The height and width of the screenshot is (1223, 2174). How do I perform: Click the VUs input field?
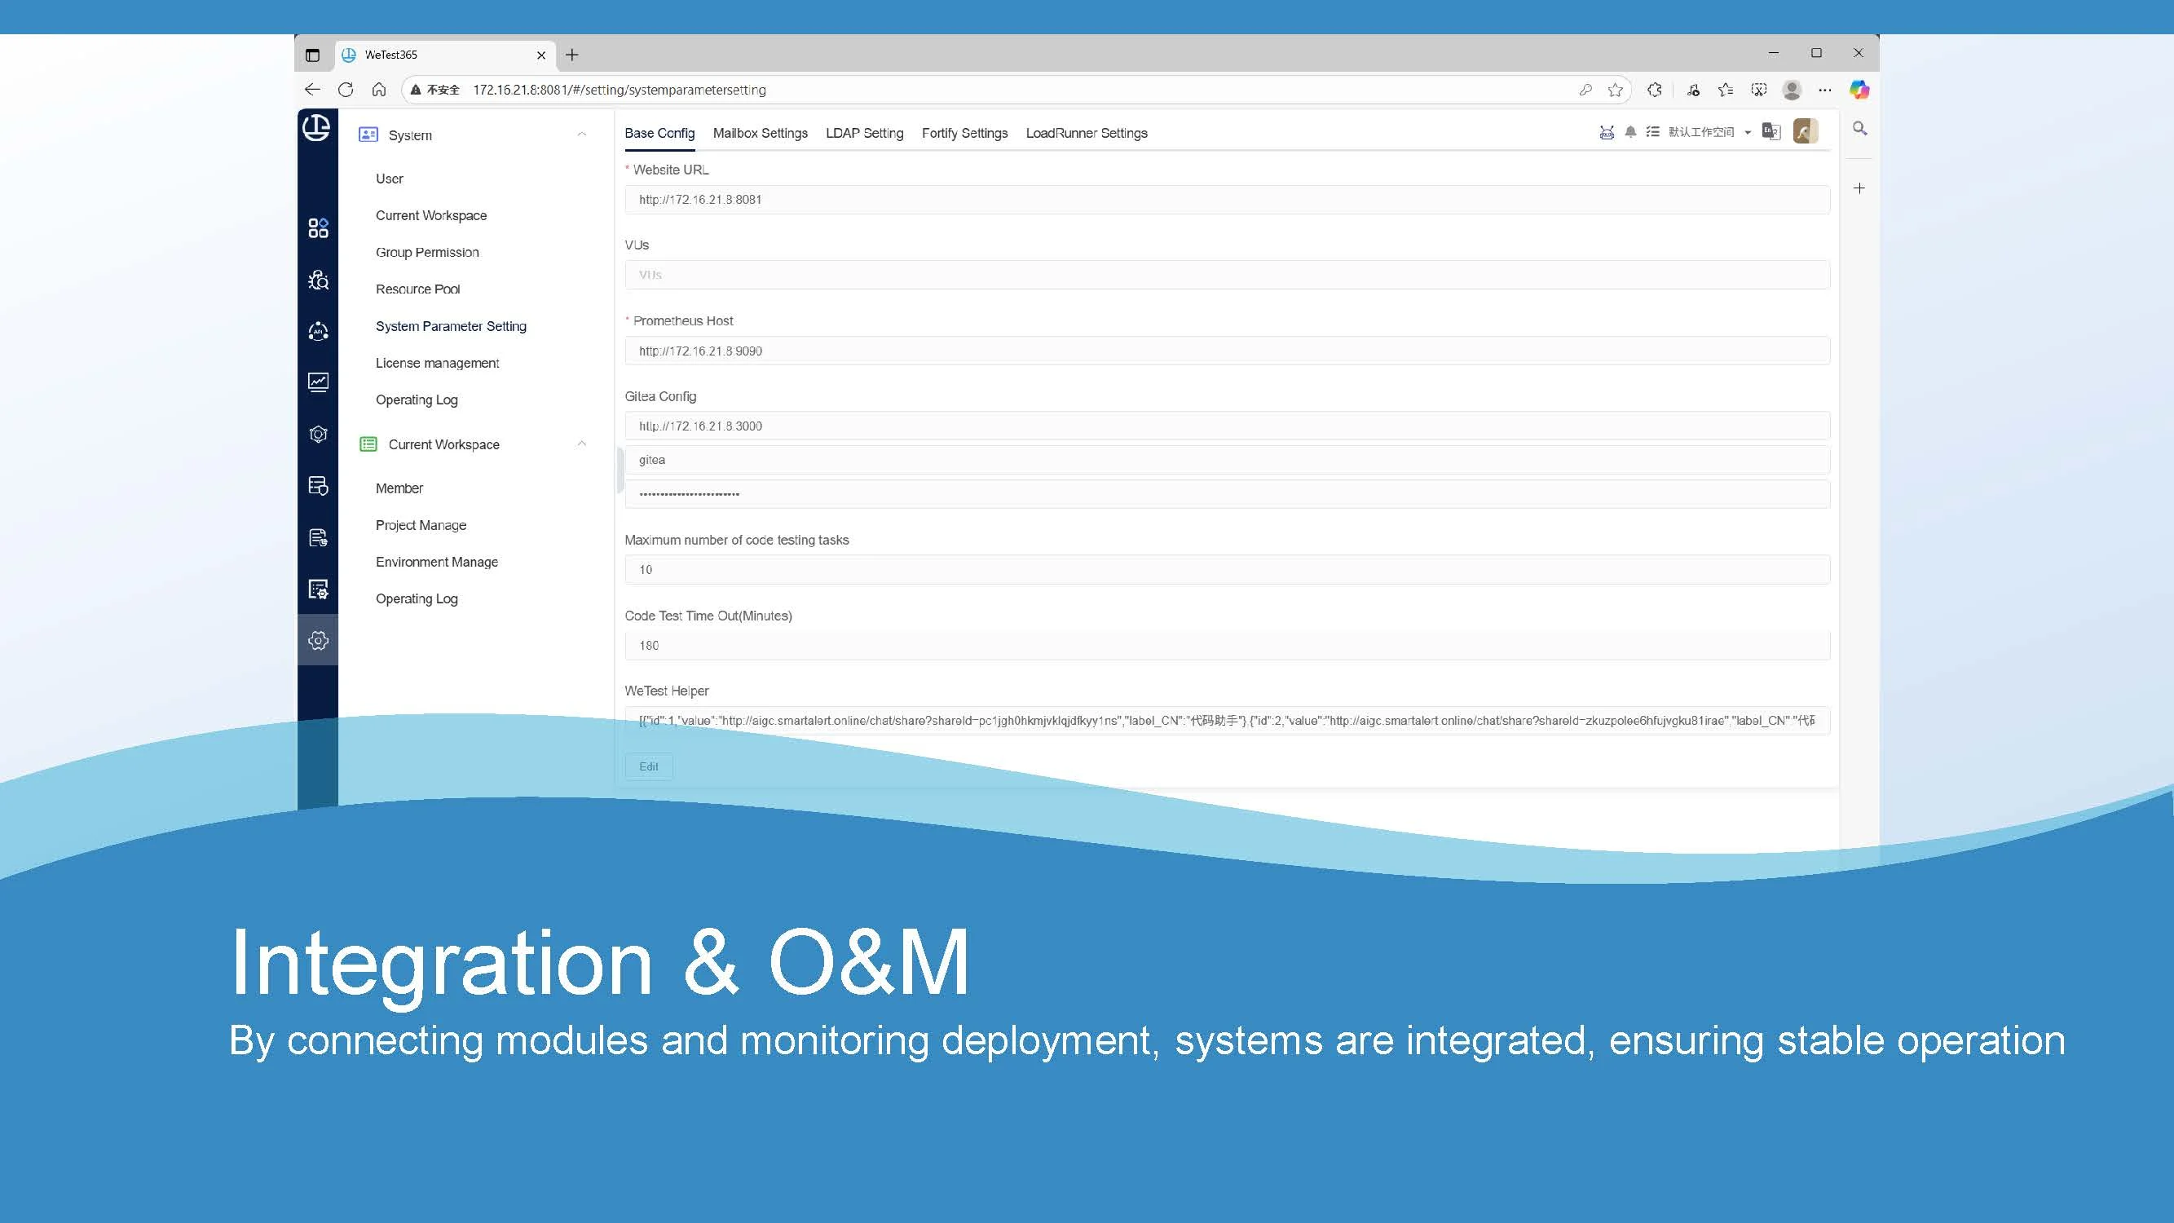click(x=1227, y=275)
